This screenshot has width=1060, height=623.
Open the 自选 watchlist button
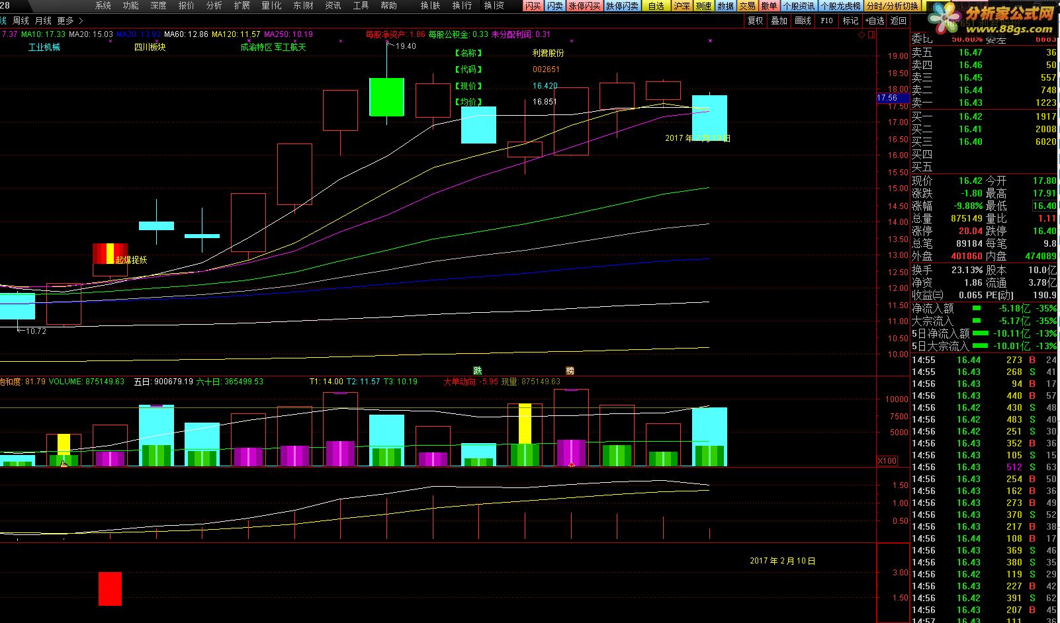656,6
